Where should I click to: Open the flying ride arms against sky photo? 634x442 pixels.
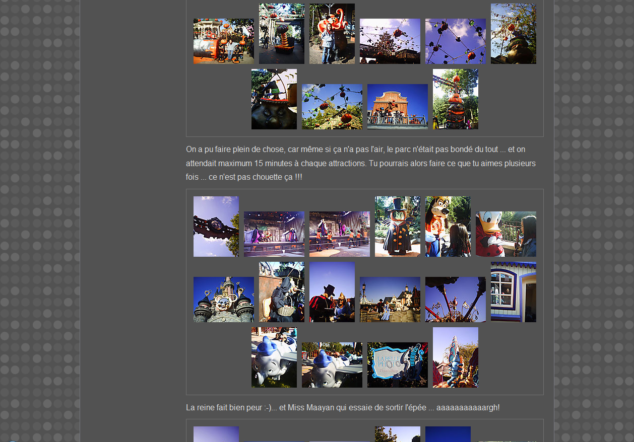coord(455,300)
